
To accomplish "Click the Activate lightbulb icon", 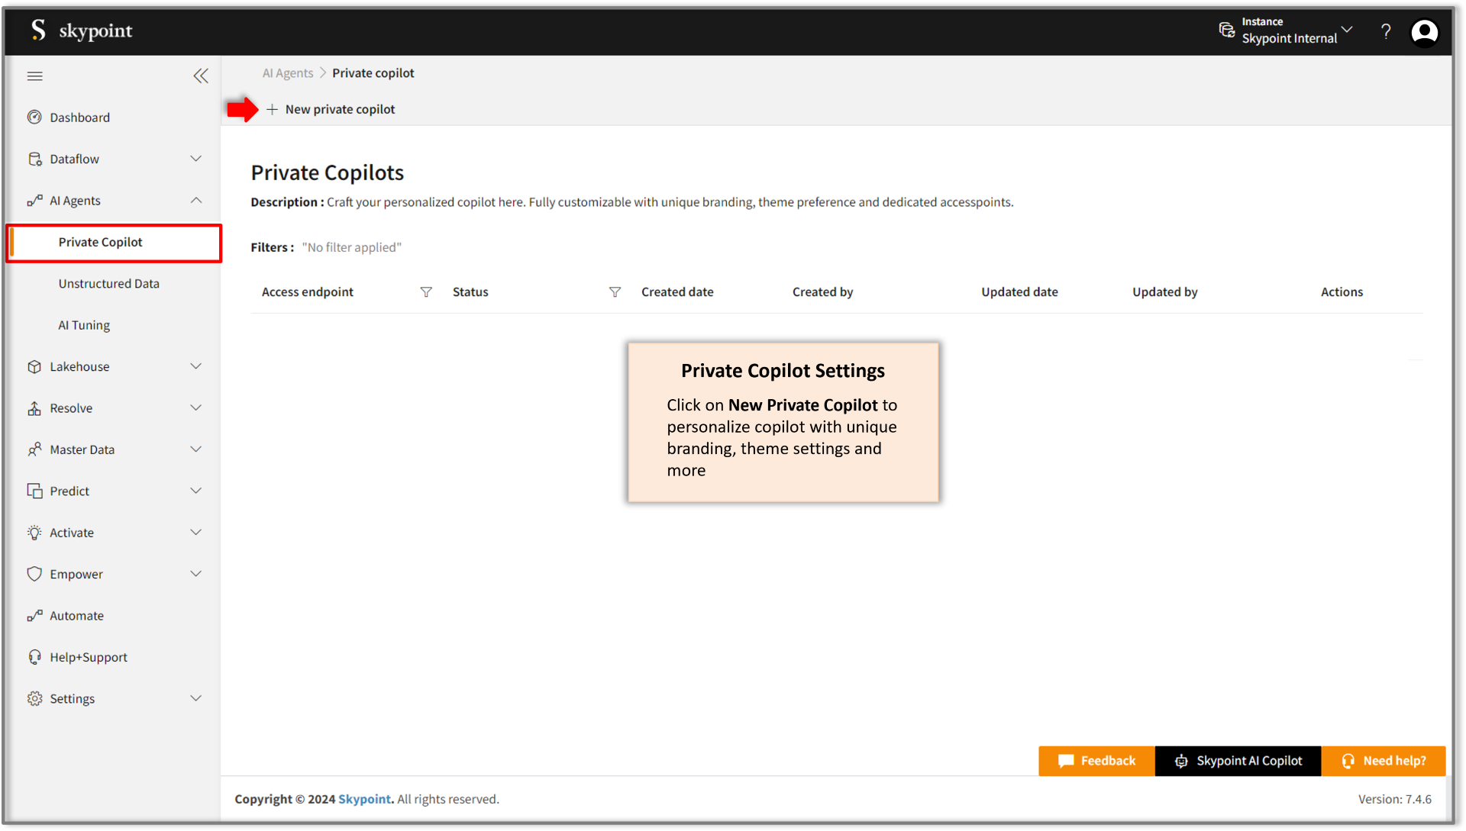I will 34,533.
